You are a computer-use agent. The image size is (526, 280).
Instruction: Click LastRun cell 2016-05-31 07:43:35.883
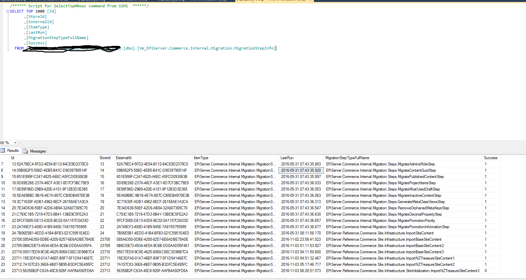pos(301,164)
